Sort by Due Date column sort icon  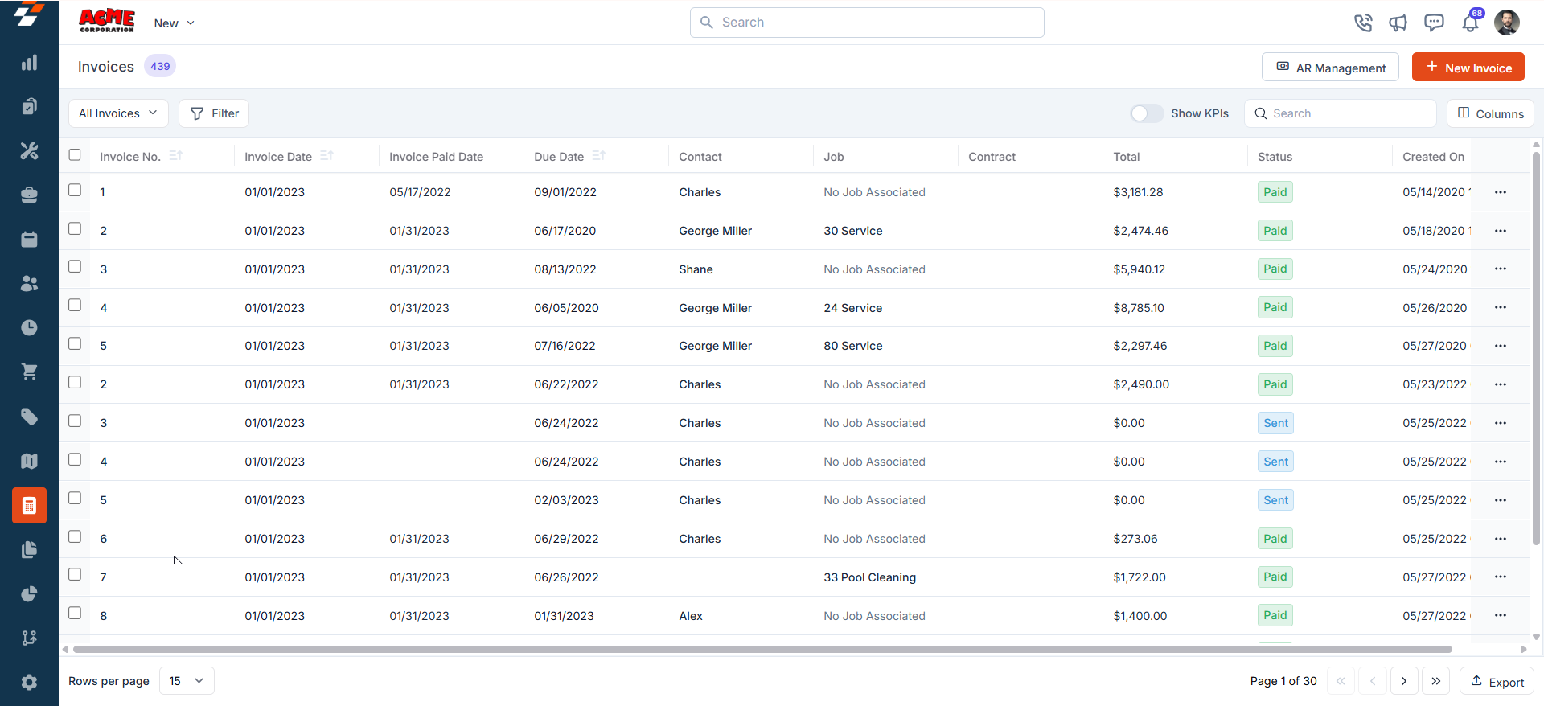pos(598,156)
